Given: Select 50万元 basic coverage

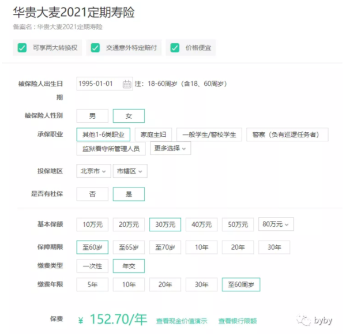Looking at the screenshot, I should click(238, 224).
